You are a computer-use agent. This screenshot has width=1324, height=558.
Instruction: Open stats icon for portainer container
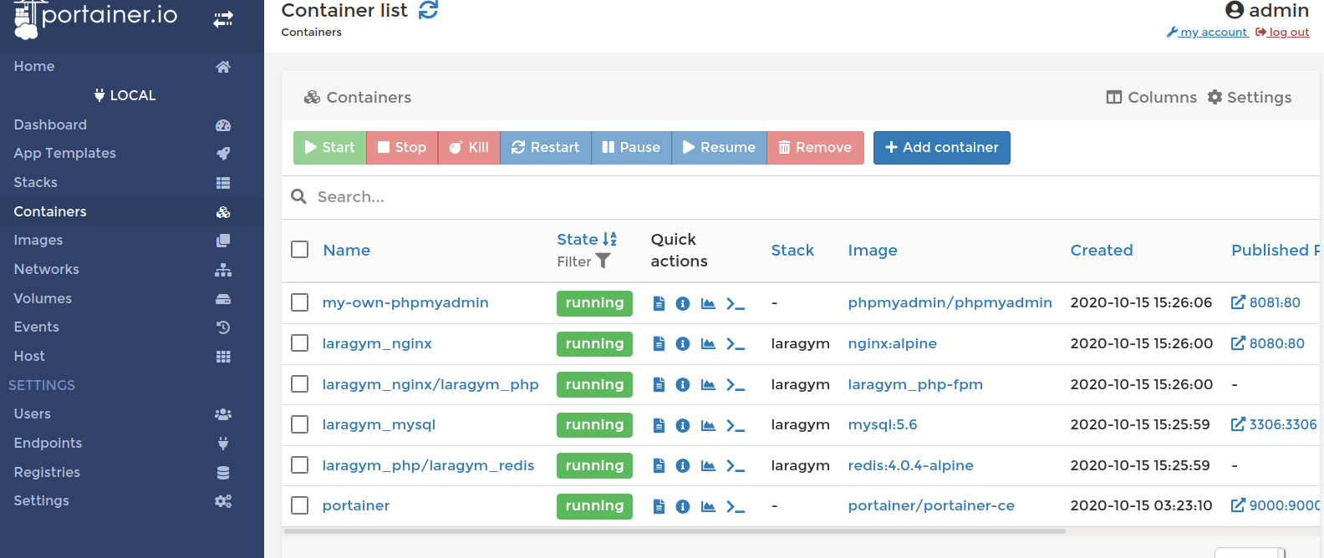(708, 506)
